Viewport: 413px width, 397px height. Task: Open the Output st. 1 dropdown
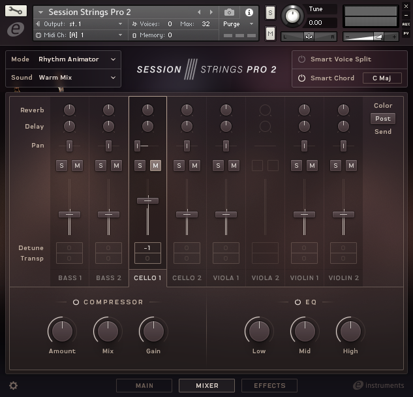coord(79,24)
